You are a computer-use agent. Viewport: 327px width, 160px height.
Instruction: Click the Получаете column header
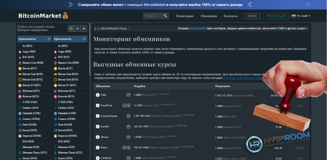tap(222, 86)
